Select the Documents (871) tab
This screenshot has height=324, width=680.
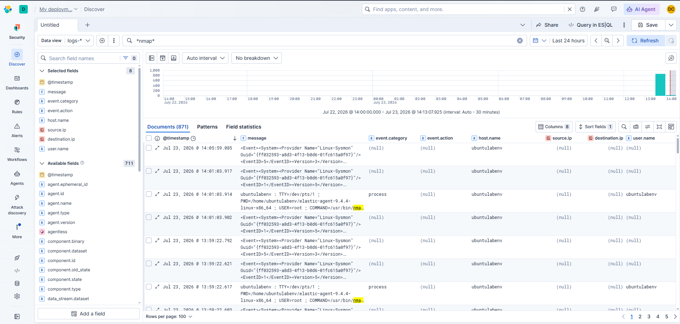[x=168, y=127]
